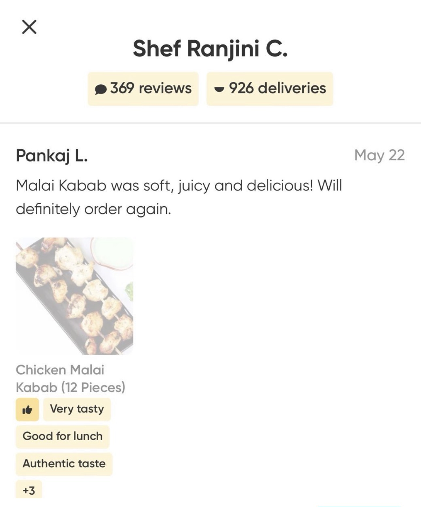The width and height of the screenshot is (421, 507).
Task: Open the Chicken Malai Kabab photo thumbnail
Action: (74, 296)
